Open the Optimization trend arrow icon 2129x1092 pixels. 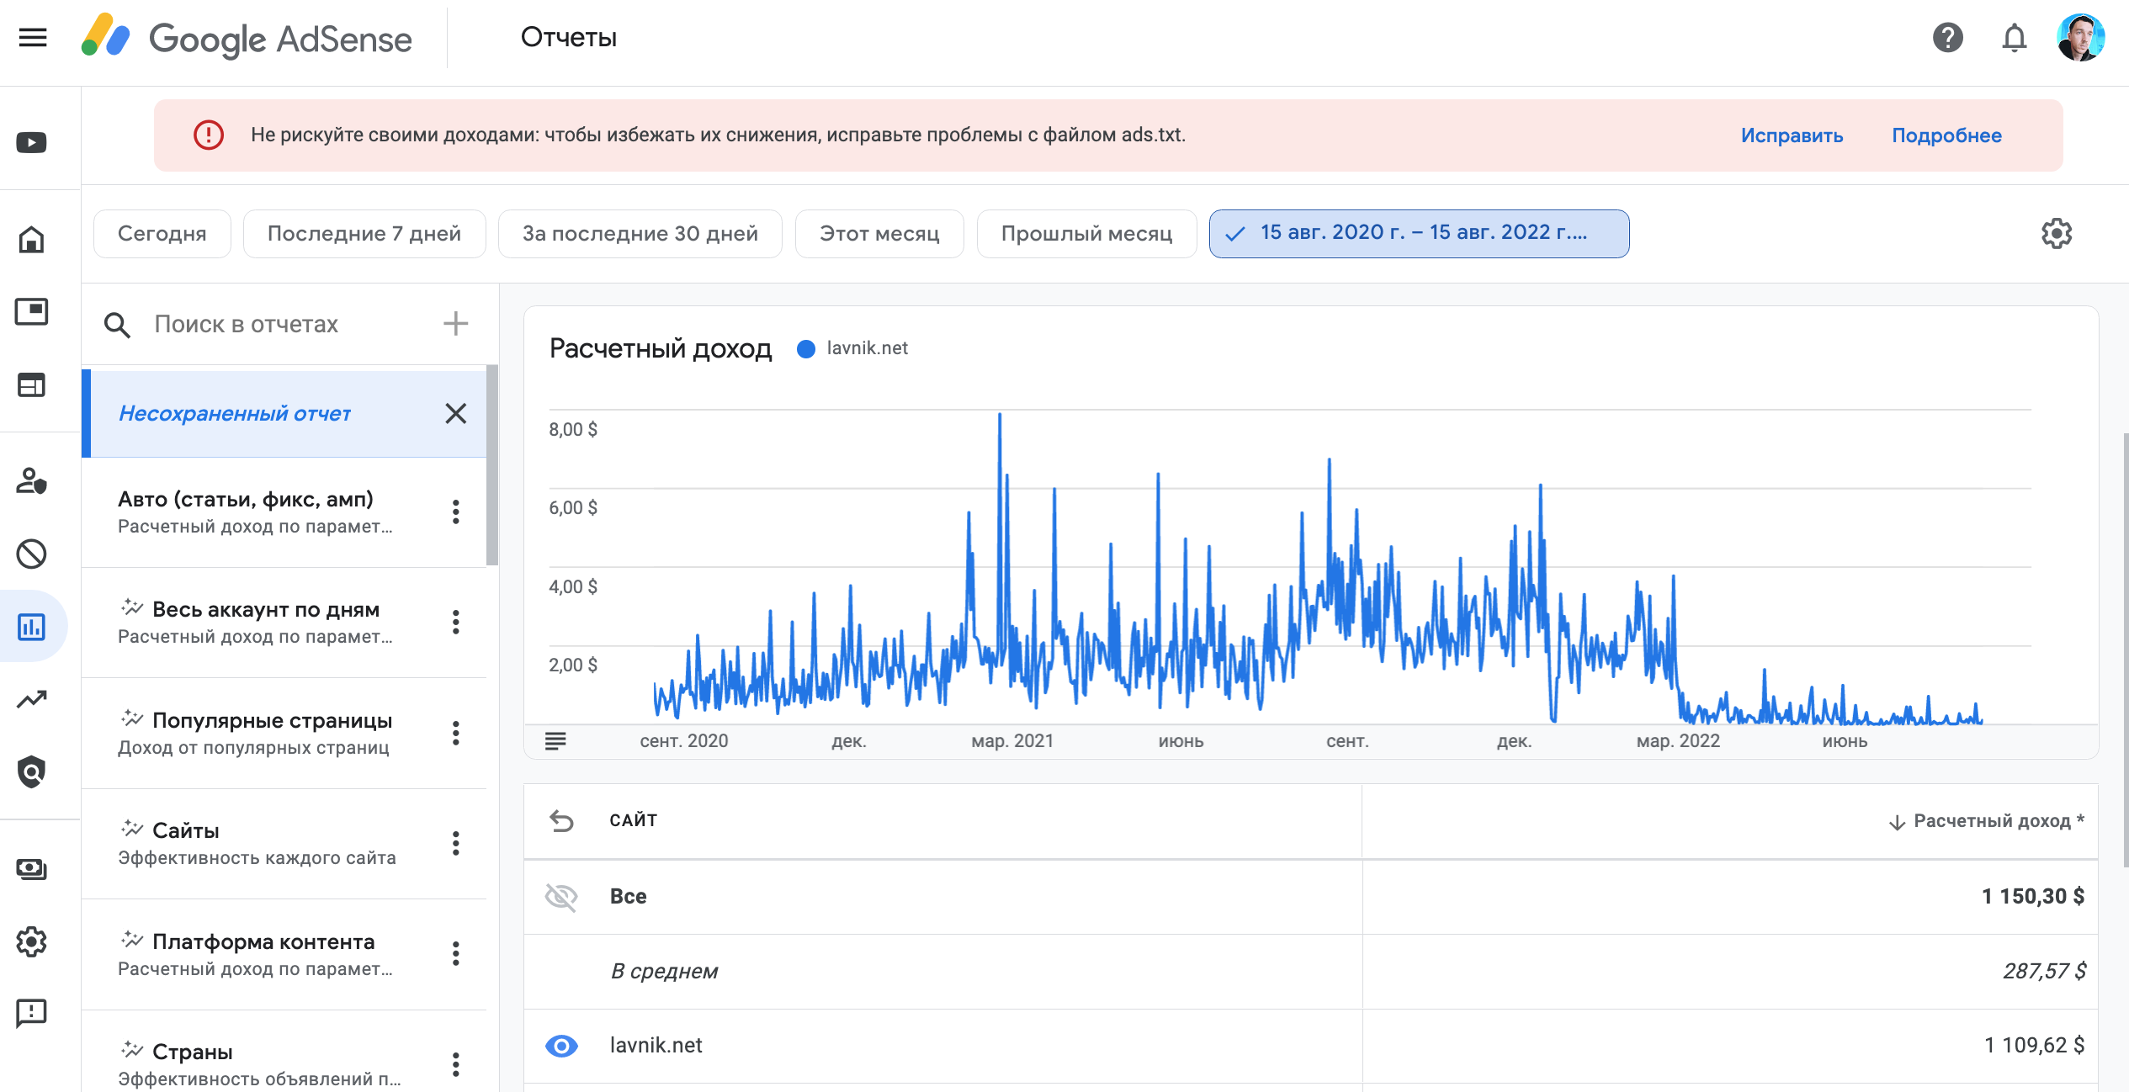tap(32, 699)
